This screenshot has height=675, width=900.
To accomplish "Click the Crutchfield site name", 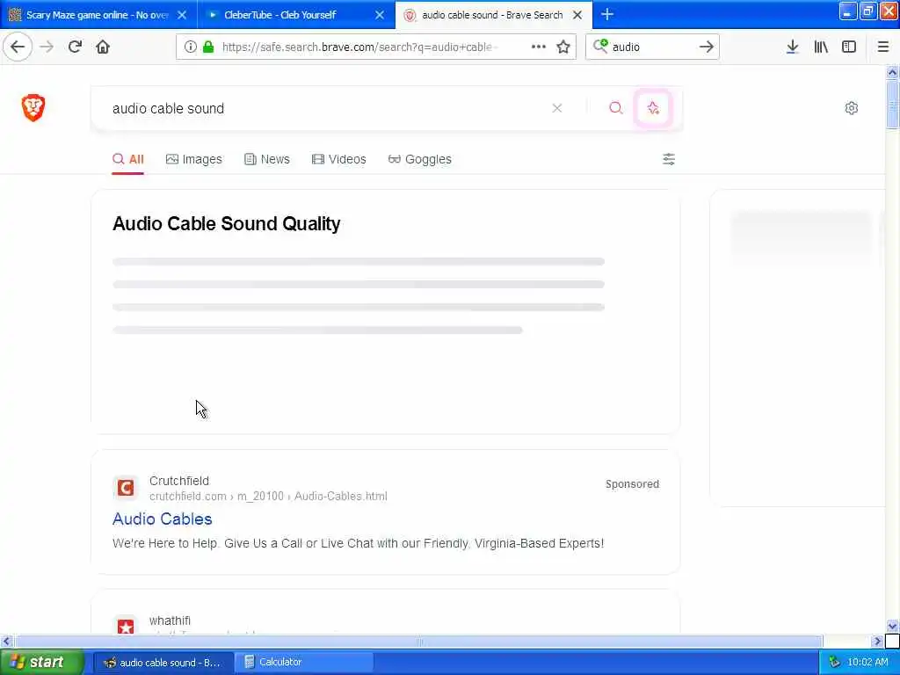I will (179, 481).
